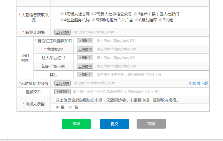Select the 7其他 source option
The image size is (223, 141).
[x=161, y=20]
